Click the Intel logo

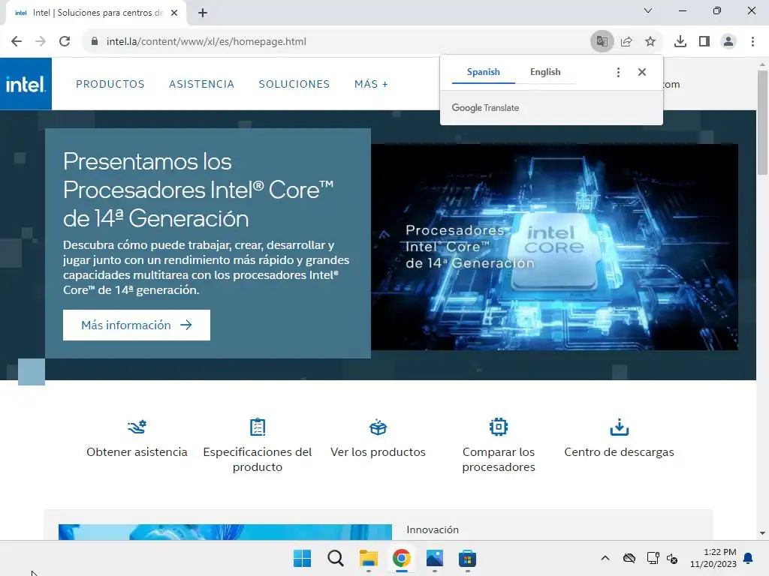[26, 84]
